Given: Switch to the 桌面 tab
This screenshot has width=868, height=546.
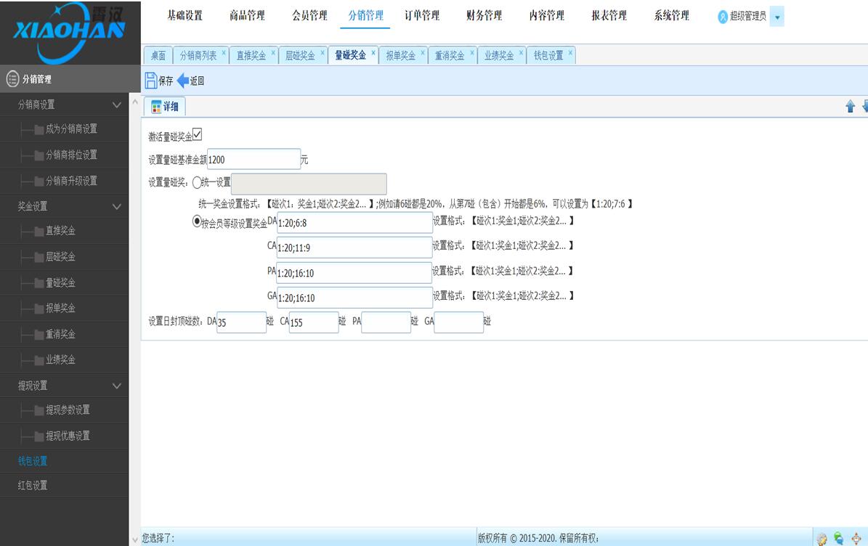Looking at the screenshot, I should [158, 55].
